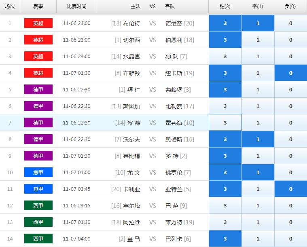The height and width of the screenshot is (247, 307).
Task: Click the 胜(3) column header
Action: coord(225,6)
